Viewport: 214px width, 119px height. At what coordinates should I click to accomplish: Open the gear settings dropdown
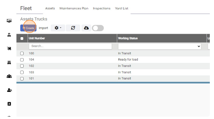(58, 28)
